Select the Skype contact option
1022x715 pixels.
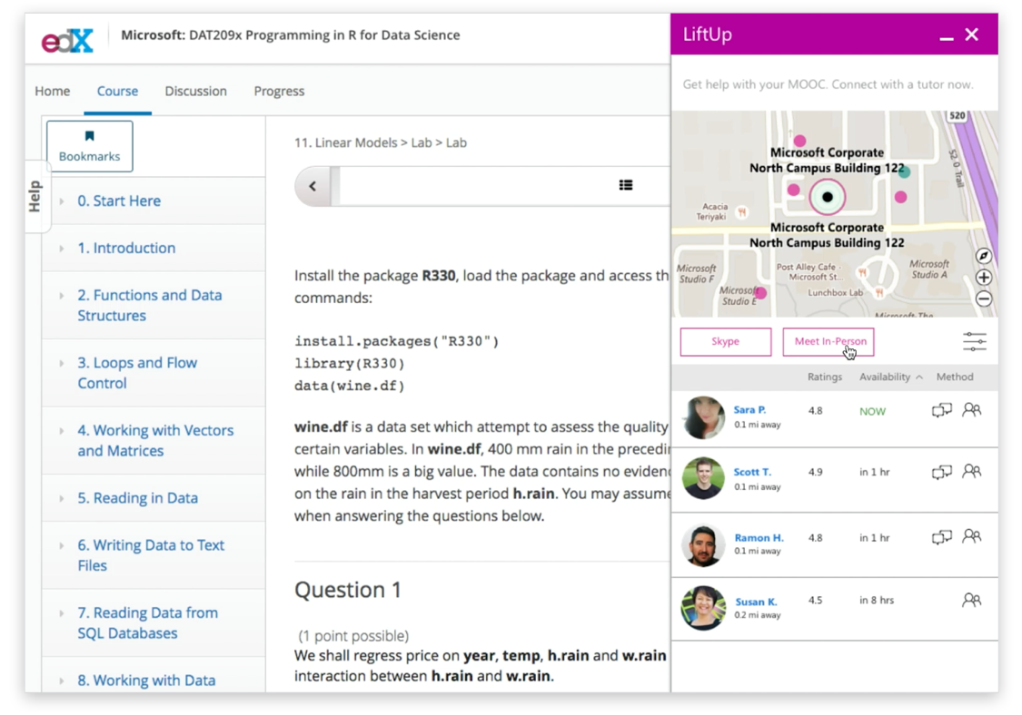(726, 342)
